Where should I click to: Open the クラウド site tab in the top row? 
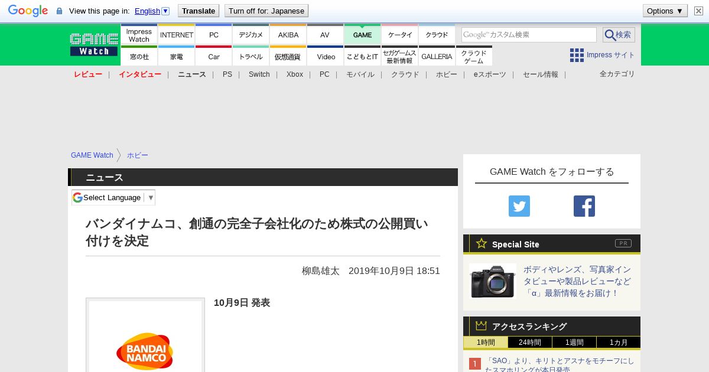437,35
